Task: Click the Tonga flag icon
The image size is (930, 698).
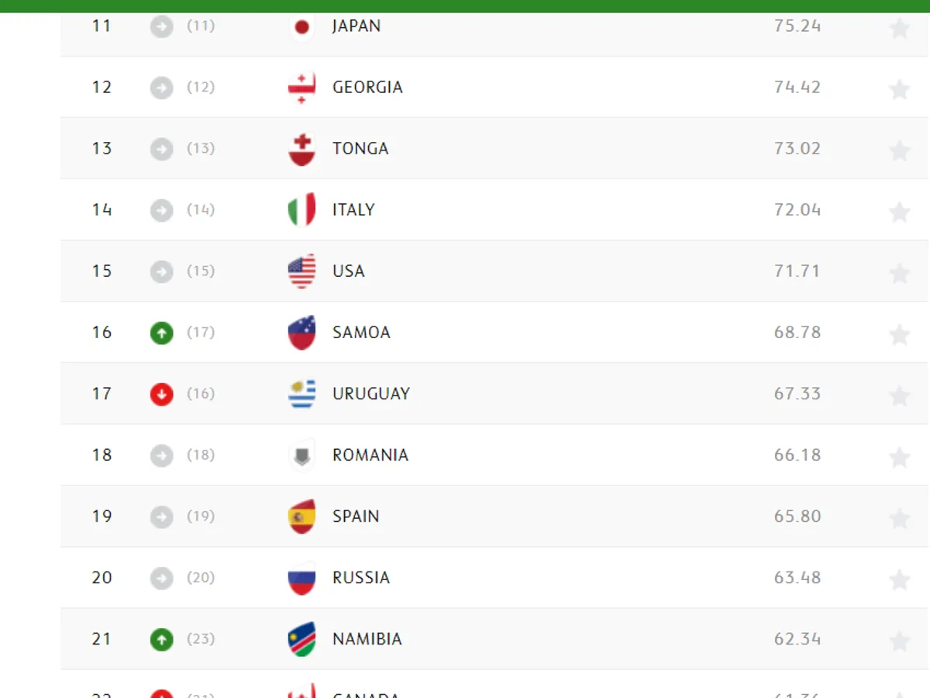Action: [301, 149]
